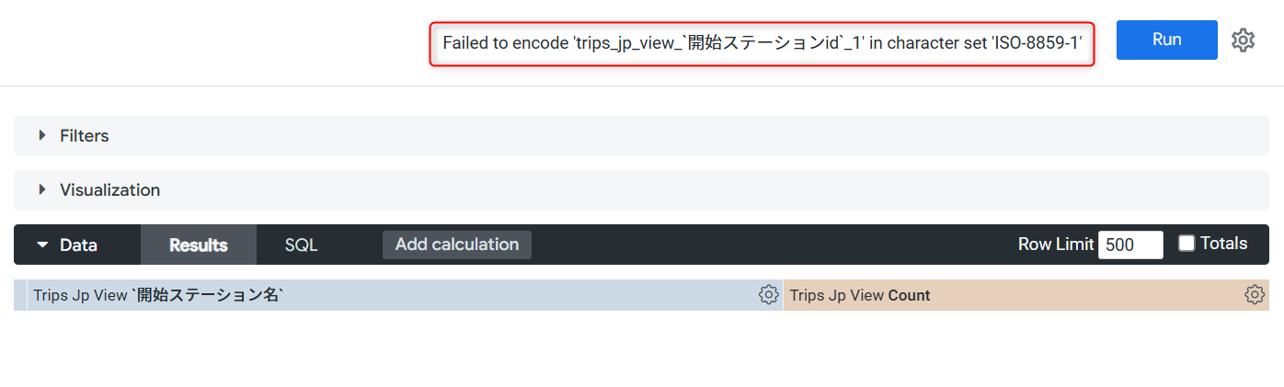Enable the Totals checkbox

(1187, 244)
